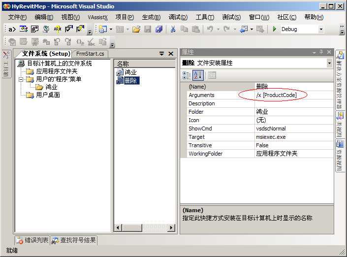Screen dimensions: 347x257
Task: Select the 删除 shortcut in the list
Action: [131, 80]
